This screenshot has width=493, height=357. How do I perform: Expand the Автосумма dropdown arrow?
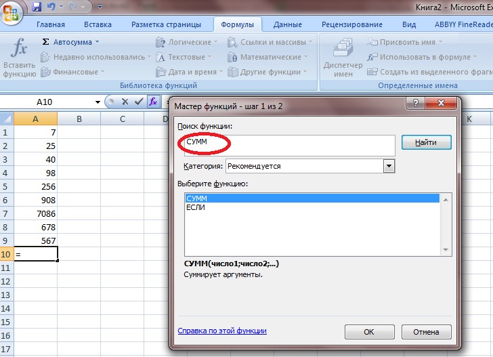pos(97,42)
